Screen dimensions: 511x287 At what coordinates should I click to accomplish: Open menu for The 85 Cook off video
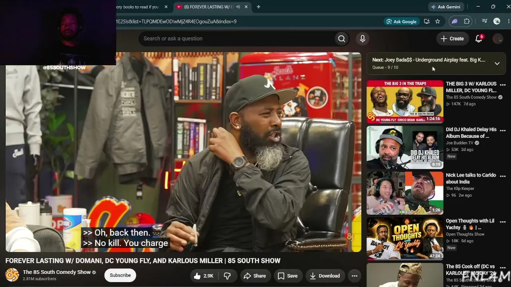tap(503, 267)
